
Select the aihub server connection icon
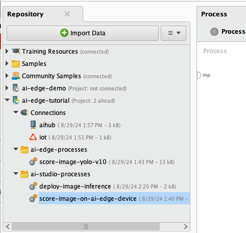[33, 125]
